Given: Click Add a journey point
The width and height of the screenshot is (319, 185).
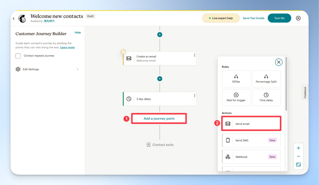Looking at the screenshot, I should [x=159, y=119].
